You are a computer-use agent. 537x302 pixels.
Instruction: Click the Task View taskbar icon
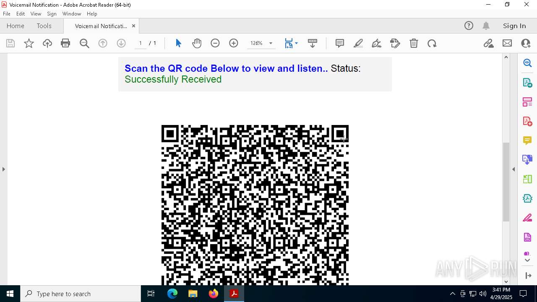pyautogui.click(x=151, y=294)
